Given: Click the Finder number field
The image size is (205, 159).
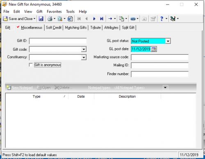Looking at the screenshot, I should click(x=159, y=74).
